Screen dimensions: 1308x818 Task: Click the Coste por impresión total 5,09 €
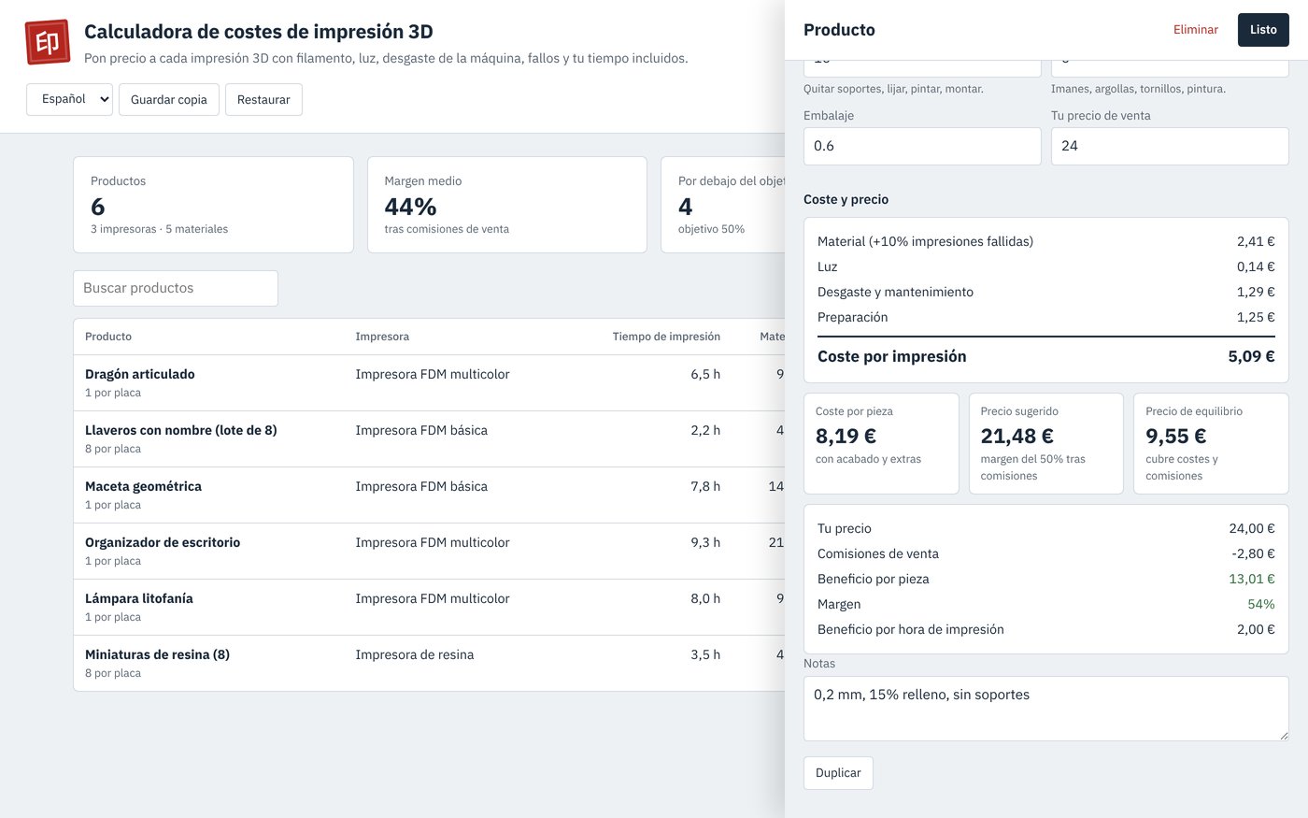(x=1251, y=356)
